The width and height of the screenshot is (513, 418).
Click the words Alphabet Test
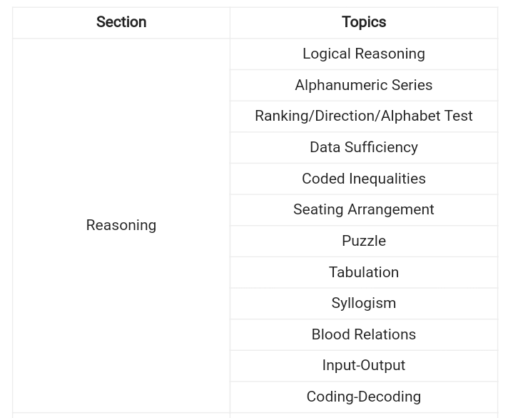[427, 116]
